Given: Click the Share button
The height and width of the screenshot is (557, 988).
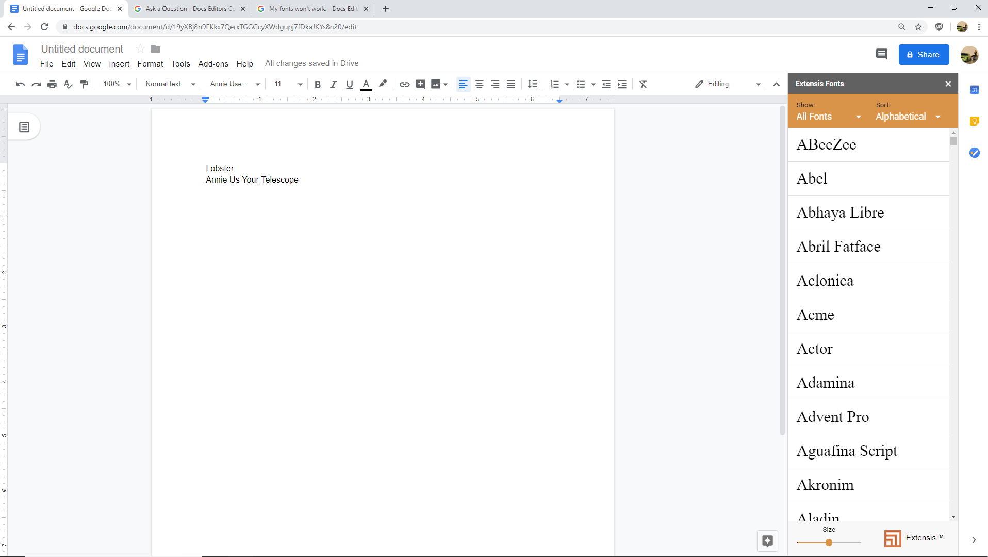Looking at the screenshot, I should 923,55.
